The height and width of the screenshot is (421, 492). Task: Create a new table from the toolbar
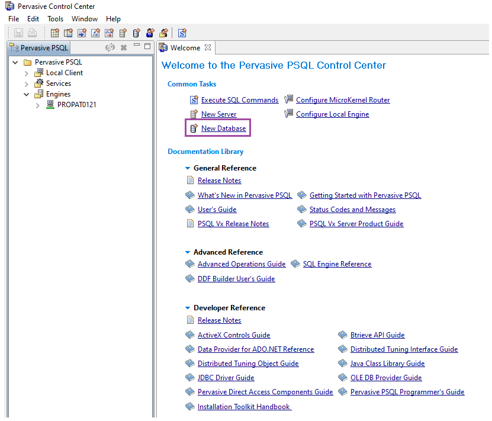click(55, 33)
